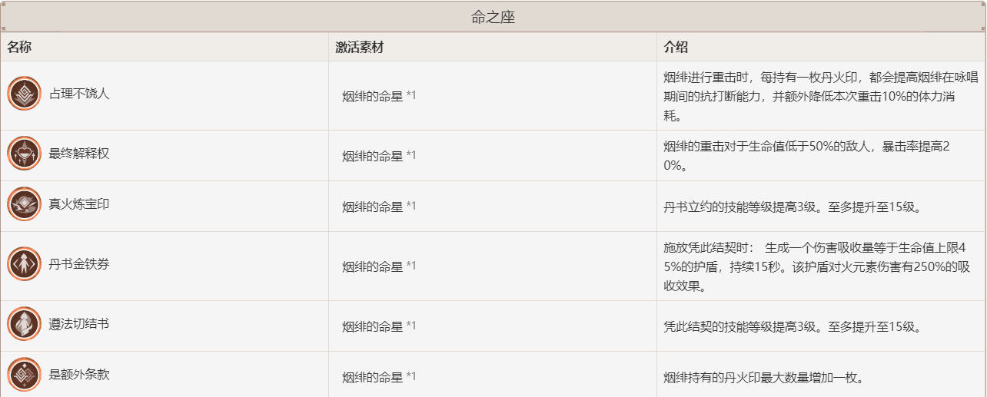
Task: Click the 遵法切结书 constellation icon
Action: 24,324
